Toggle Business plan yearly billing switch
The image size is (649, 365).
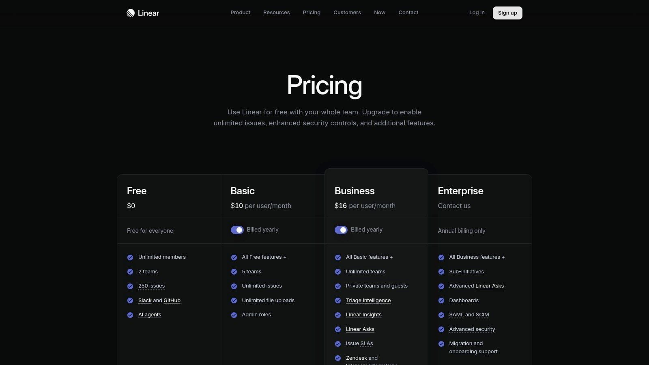[341, 230]
